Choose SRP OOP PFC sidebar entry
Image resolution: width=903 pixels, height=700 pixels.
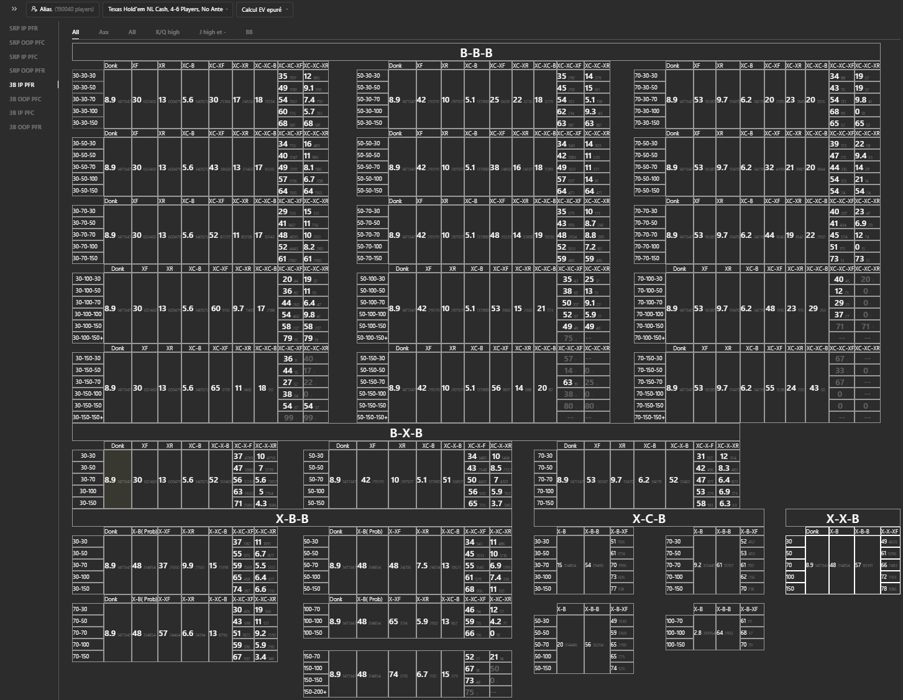coord(27,43)
